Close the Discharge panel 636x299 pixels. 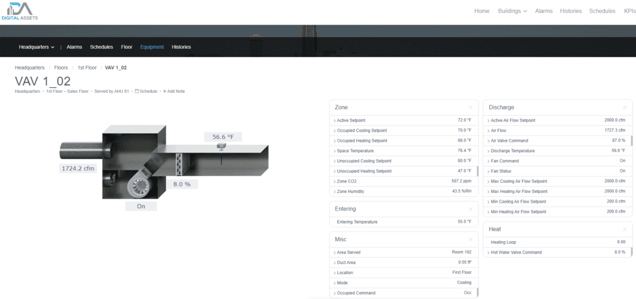(624, 107)
